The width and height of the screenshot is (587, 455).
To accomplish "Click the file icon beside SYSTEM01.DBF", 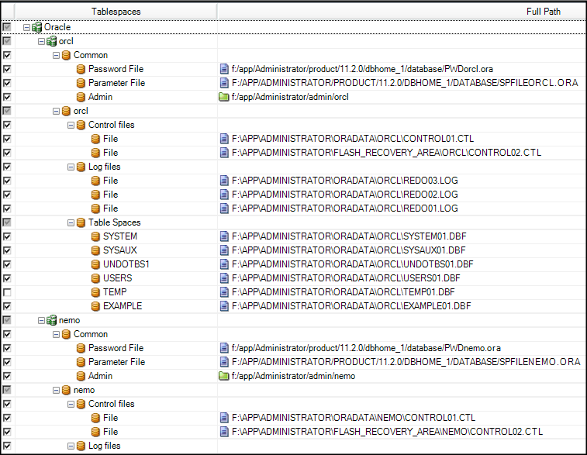I will click(x=224, y=236).
